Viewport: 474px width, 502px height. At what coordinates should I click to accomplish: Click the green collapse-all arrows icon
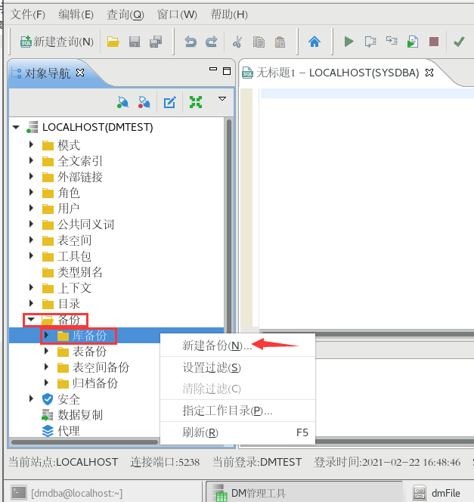196,102
